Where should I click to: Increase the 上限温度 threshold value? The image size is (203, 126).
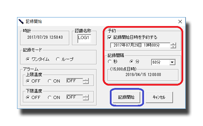click(86, 80)
